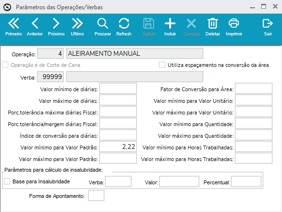
Task: Jump to last record with Ultimo
Action: (x=78, y=27)
